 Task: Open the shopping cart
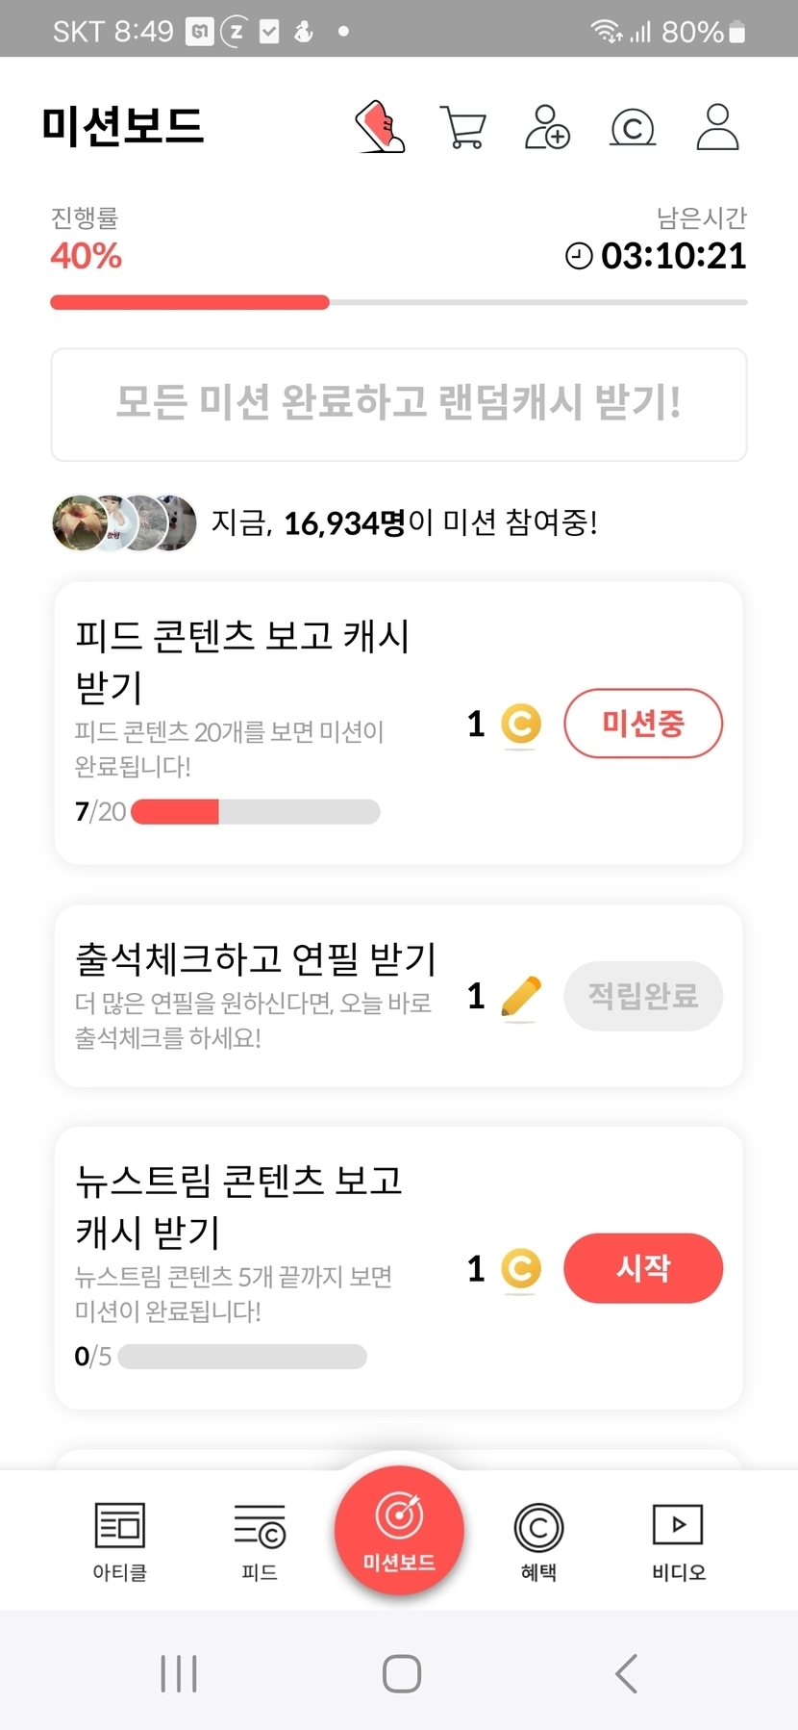pyautogui.click(x=462, y=127)
